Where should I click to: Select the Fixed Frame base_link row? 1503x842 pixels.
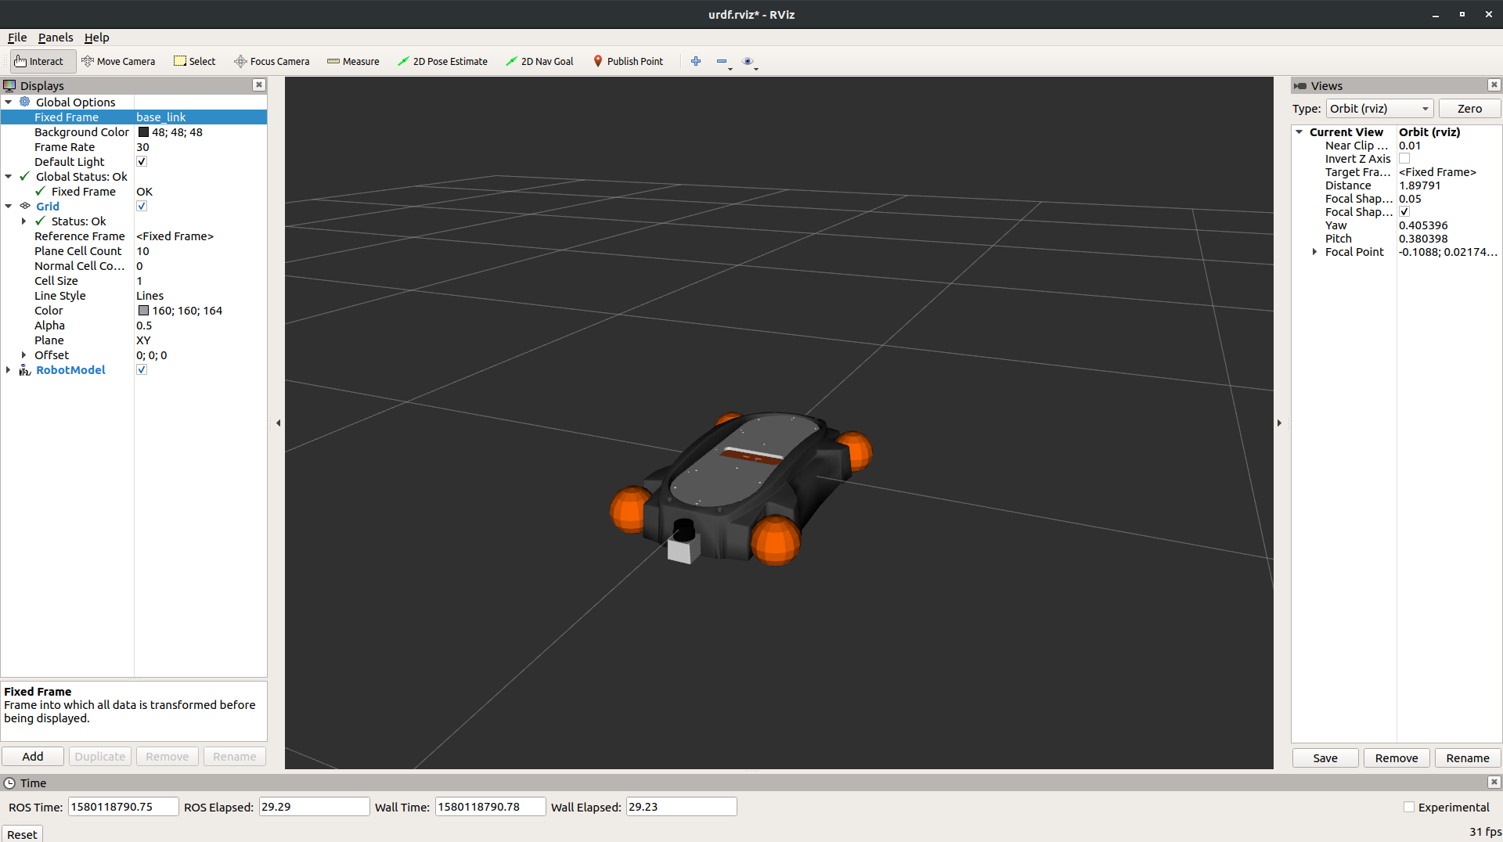134,117
